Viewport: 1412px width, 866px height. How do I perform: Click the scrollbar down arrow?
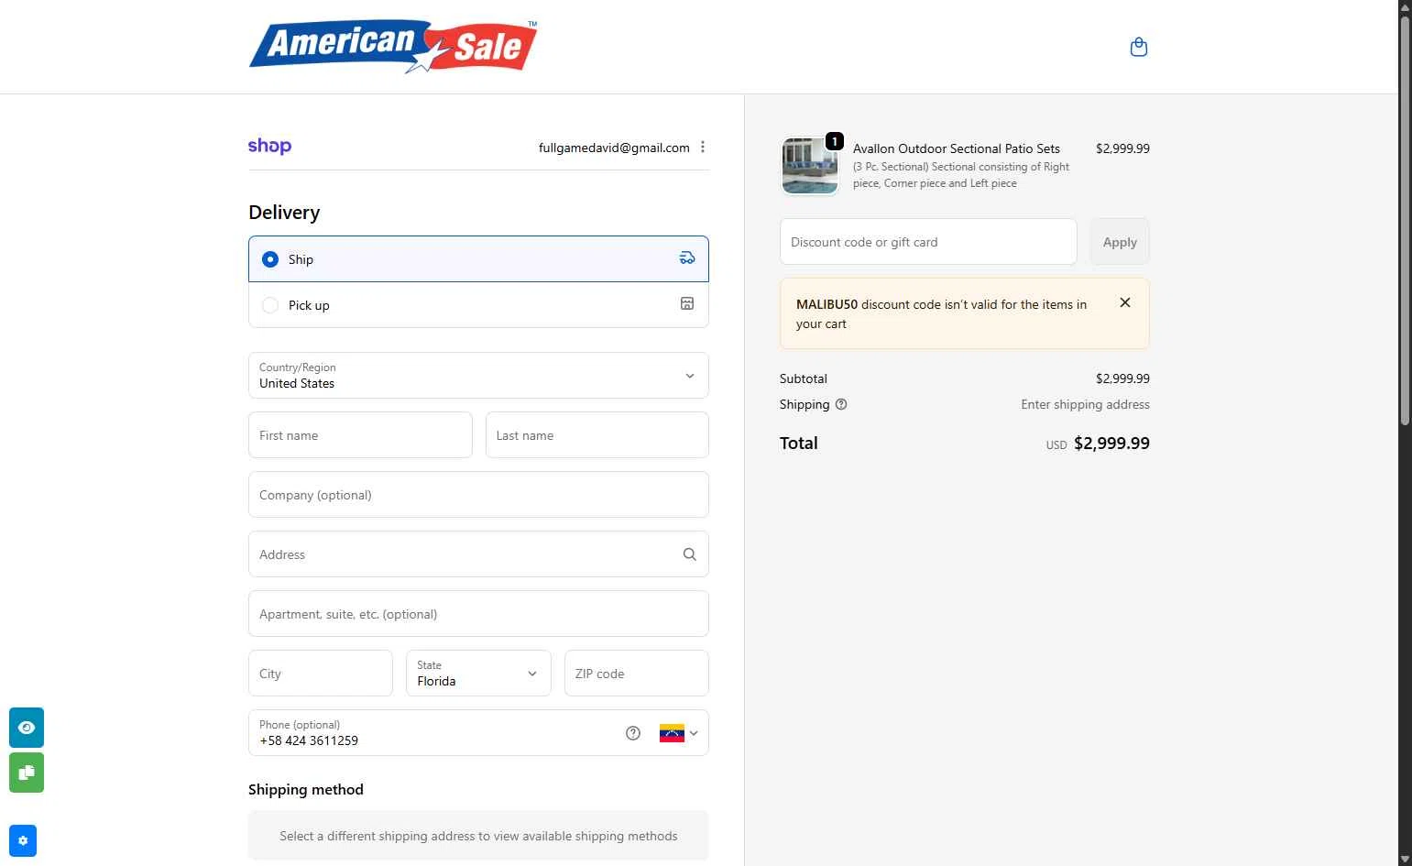(x=1405, y=859)
